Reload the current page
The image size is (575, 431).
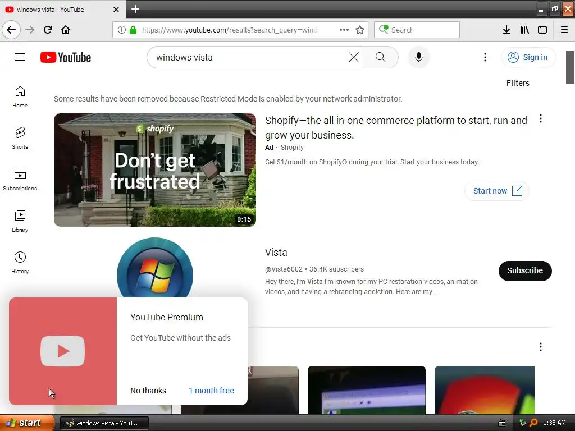(x=48, y=30)
